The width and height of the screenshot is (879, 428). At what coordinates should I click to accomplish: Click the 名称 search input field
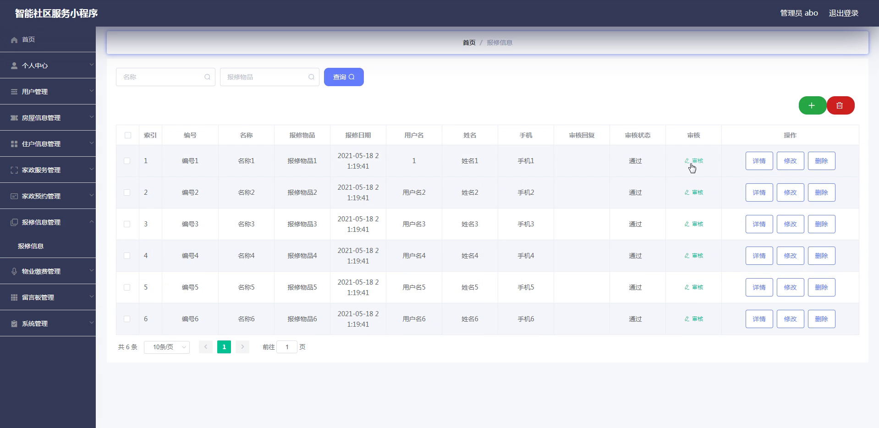point(165,77)
